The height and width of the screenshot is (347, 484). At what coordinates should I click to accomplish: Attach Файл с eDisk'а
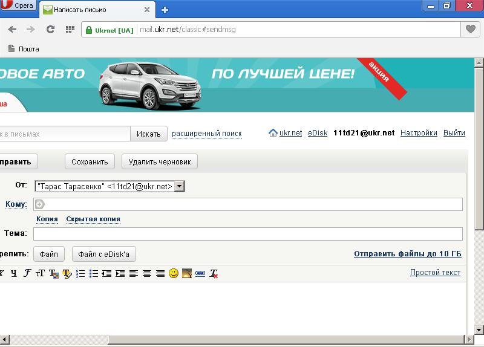103,254
